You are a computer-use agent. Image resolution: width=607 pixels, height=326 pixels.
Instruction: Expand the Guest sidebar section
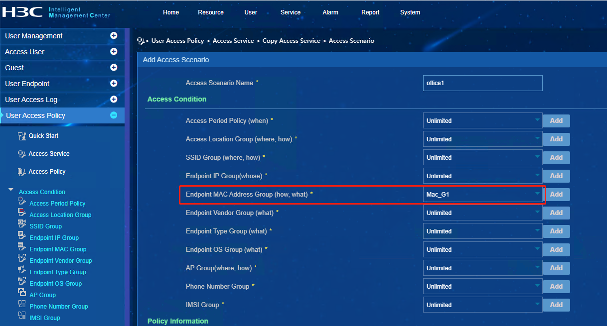click(x=114, y=68)
